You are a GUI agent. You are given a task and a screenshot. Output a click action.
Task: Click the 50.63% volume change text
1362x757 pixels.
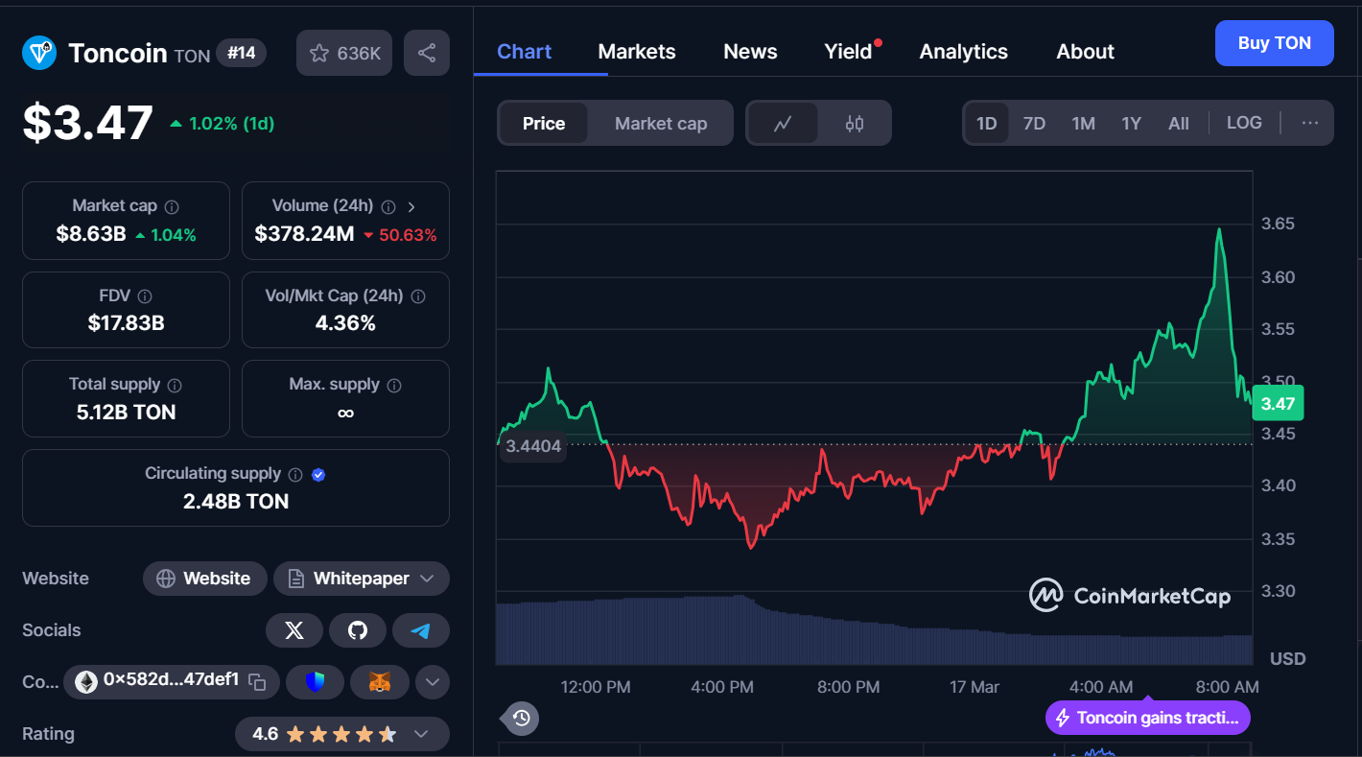pos(408,235)
